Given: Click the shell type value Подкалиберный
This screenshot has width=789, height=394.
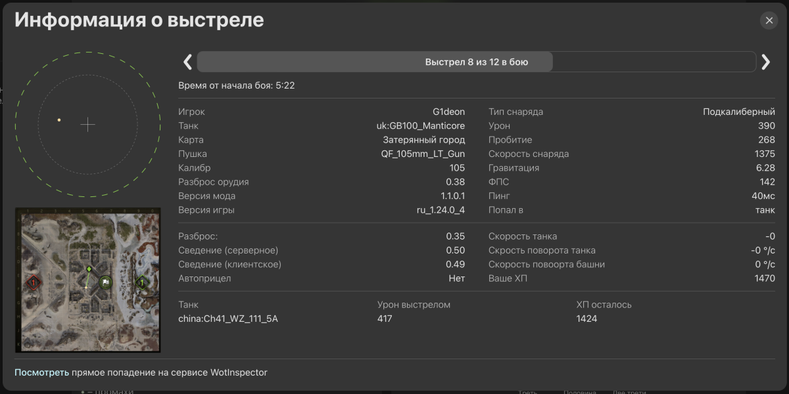Looking at the screenshot, I should (738, 112).
